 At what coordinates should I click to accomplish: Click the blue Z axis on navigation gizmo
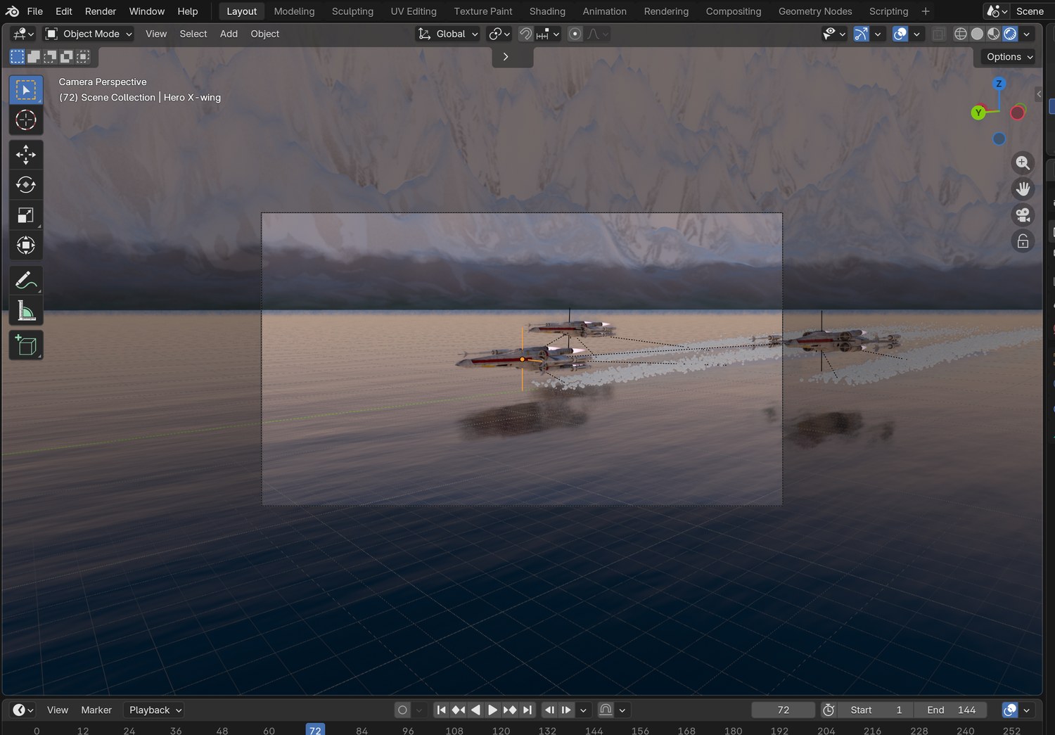(x=999, y=84)
